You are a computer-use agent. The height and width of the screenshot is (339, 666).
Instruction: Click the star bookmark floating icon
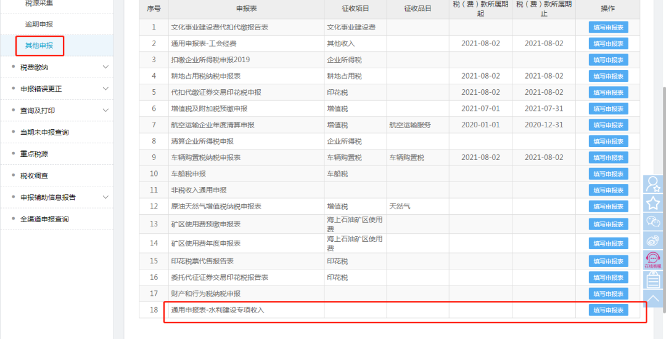653,204
